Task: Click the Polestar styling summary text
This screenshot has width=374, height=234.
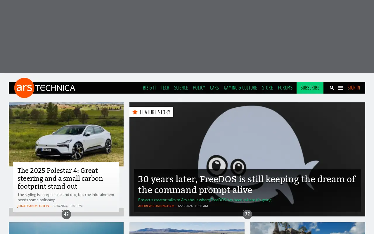Action: click(66, 197)
